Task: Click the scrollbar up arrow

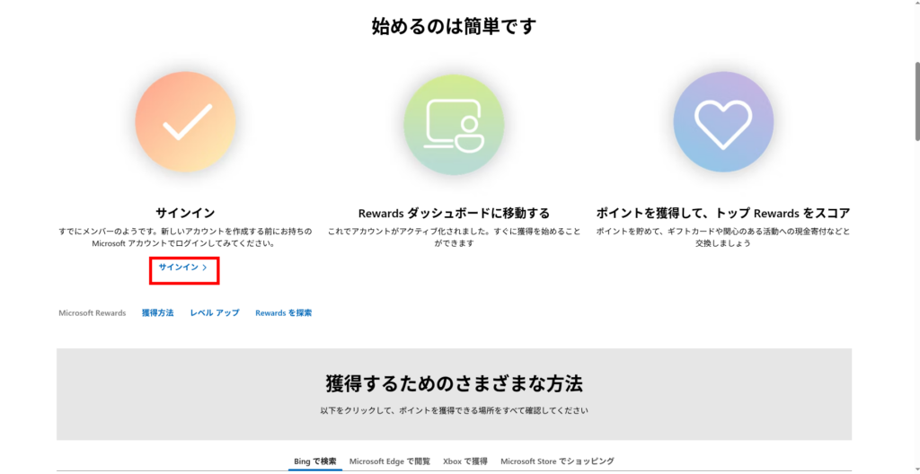Action: tap(915, 5)
